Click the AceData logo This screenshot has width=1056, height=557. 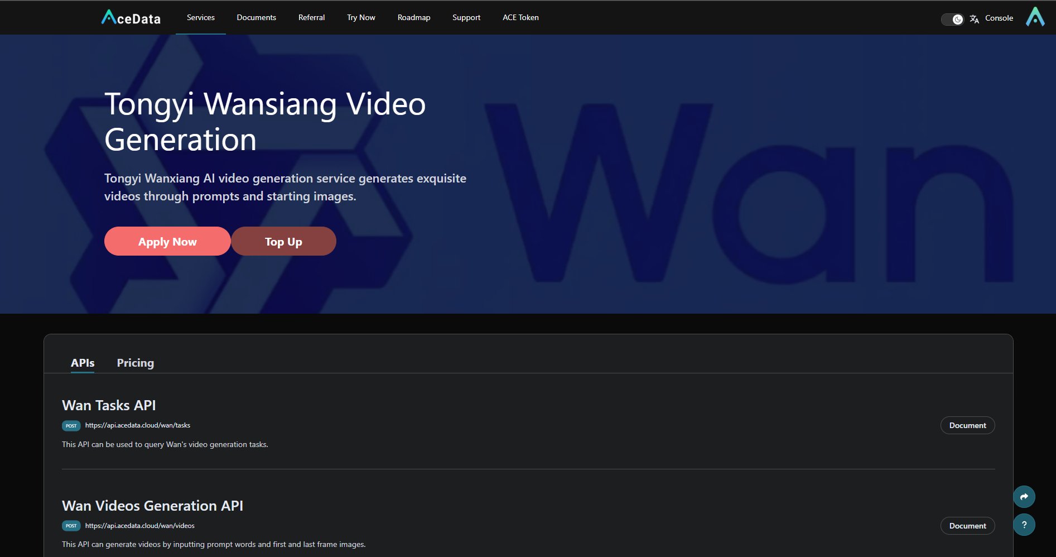tap(131, 18)
